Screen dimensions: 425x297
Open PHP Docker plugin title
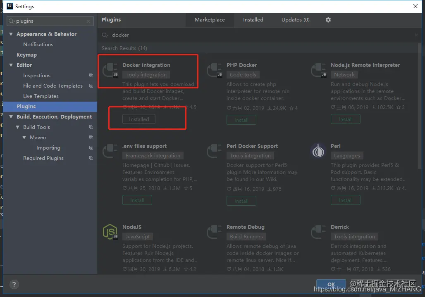241,65
